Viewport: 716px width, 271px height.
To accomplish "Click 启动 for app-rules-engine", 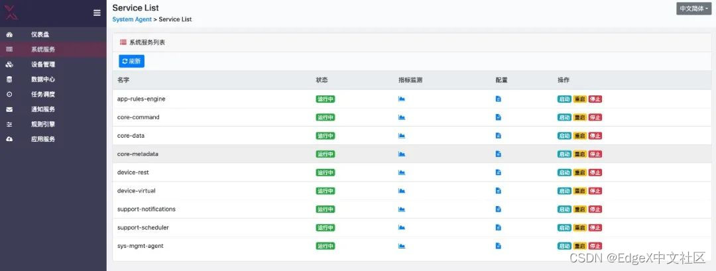I will point(564,99).
